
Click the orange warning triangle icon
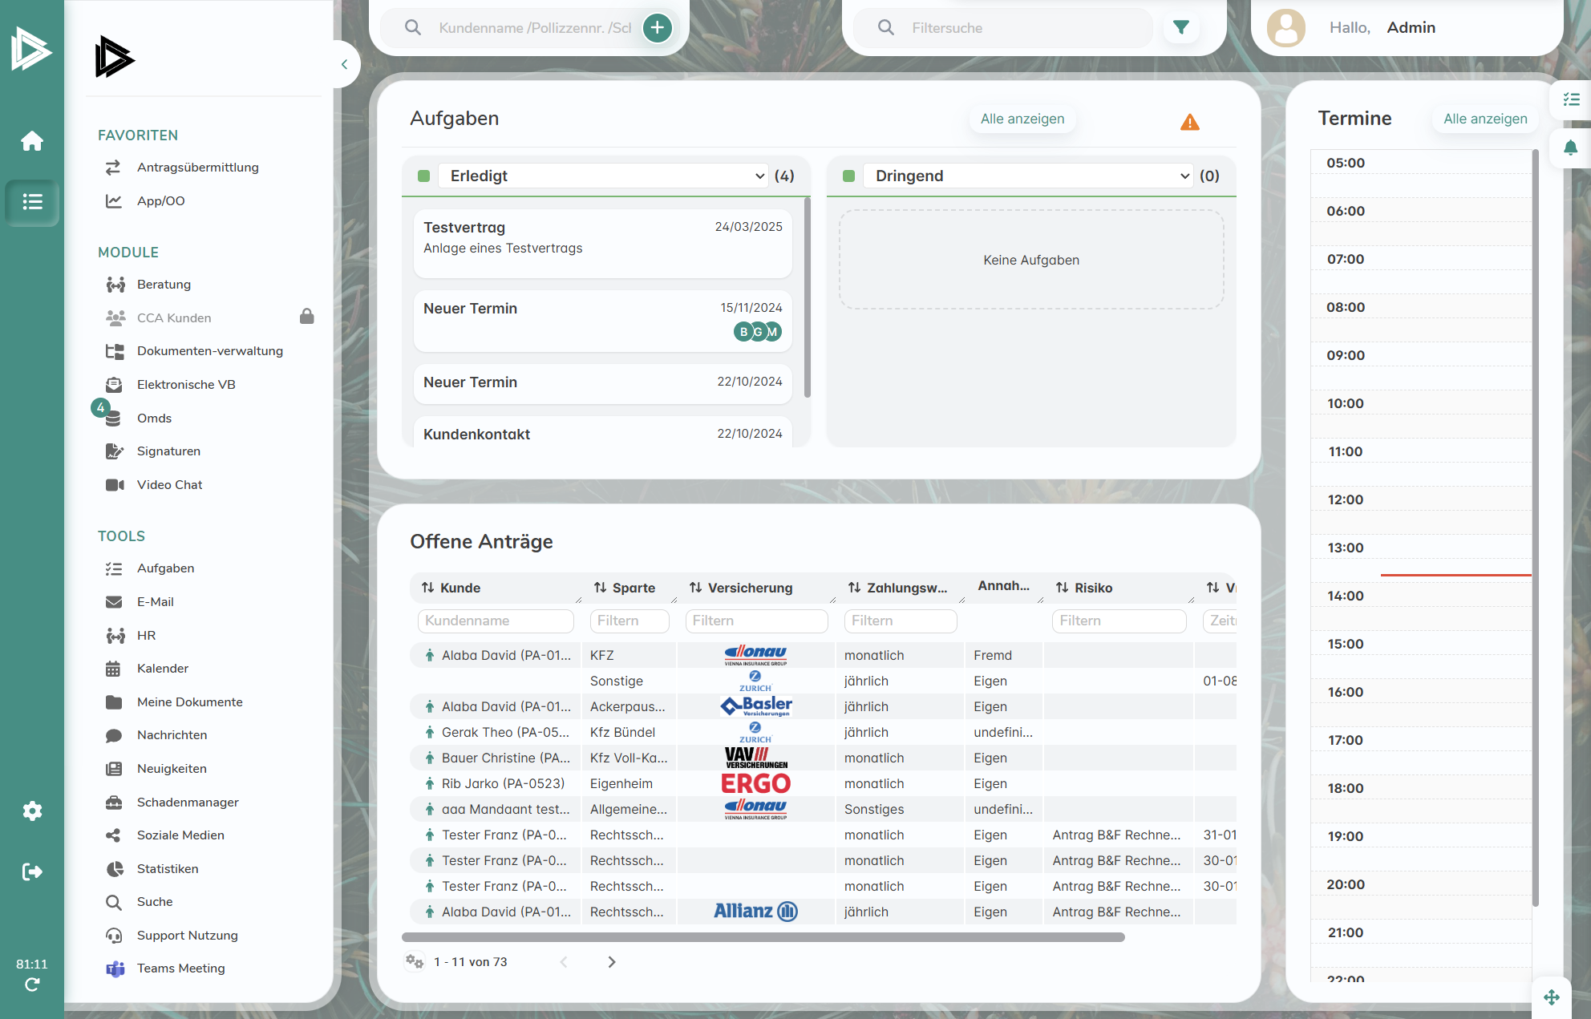(1189, 122)
